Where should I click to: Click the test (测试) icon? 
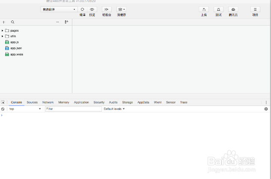[x=218, y=9]
